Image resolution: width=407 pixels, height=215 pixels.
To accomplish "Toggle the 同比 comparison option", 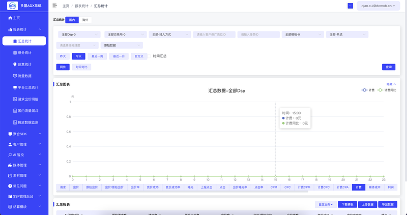I will [x=63, y=67].
